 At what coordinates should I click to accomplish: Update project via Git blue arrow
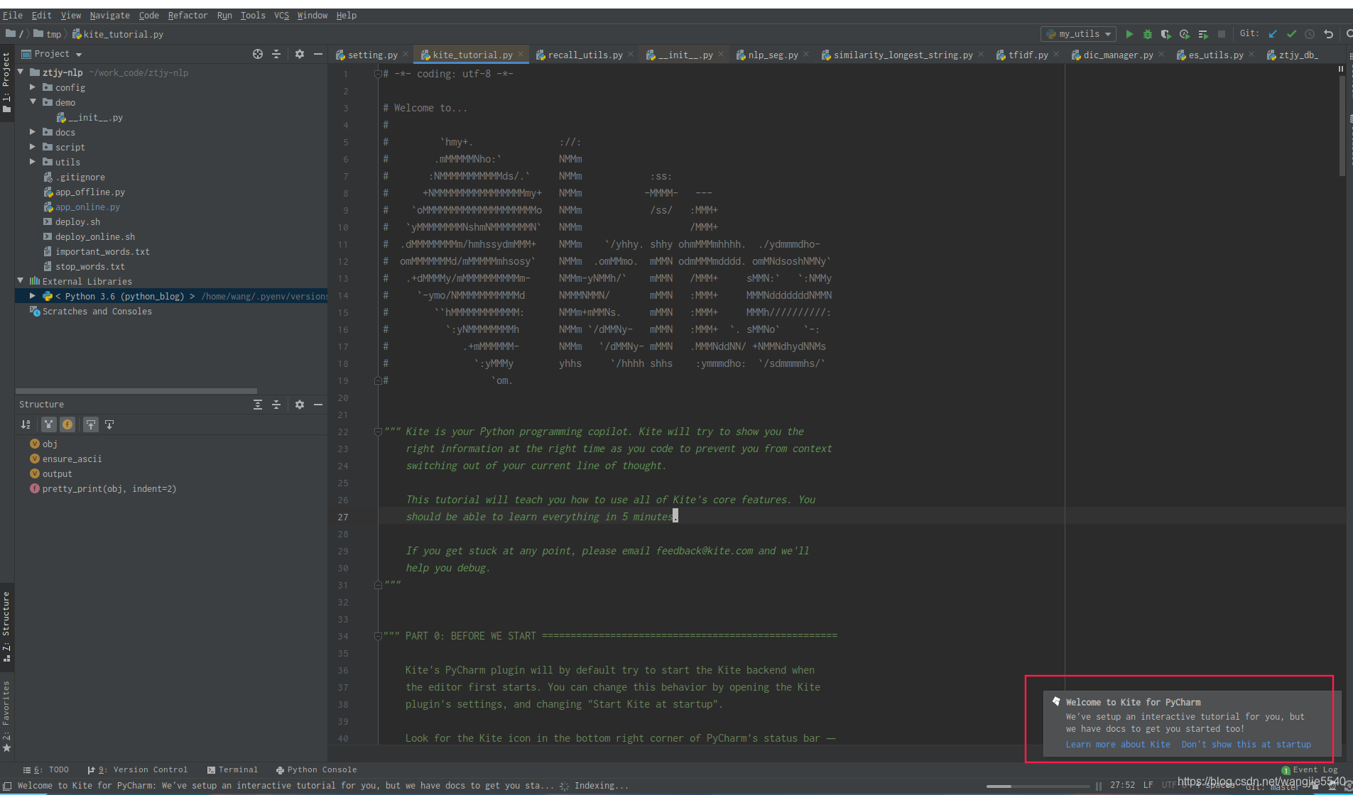click(x=1273, y=34)
